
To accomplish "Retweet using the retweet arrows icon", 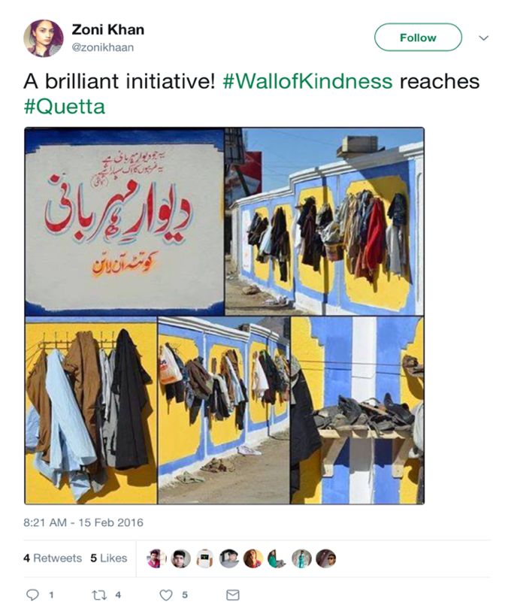I will 99,595.
